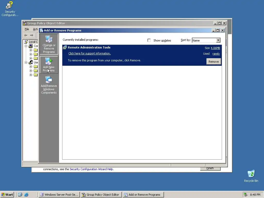Click the Finish button in the background wizard

point(210,169)
